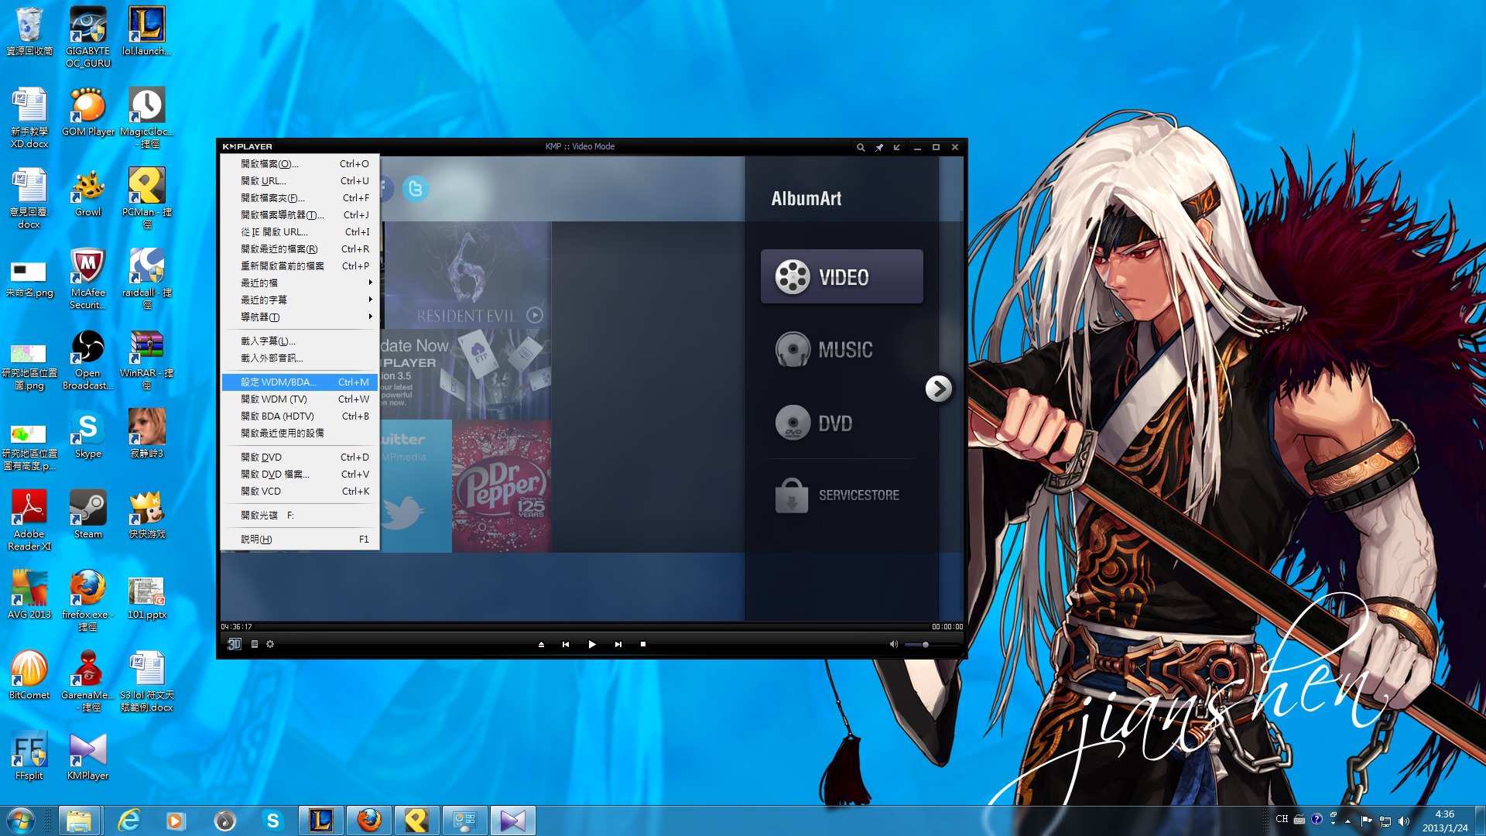Open playlist editor icon in KMPlayer control bar
The image size is (1486, 836).
tap(254, 644)
